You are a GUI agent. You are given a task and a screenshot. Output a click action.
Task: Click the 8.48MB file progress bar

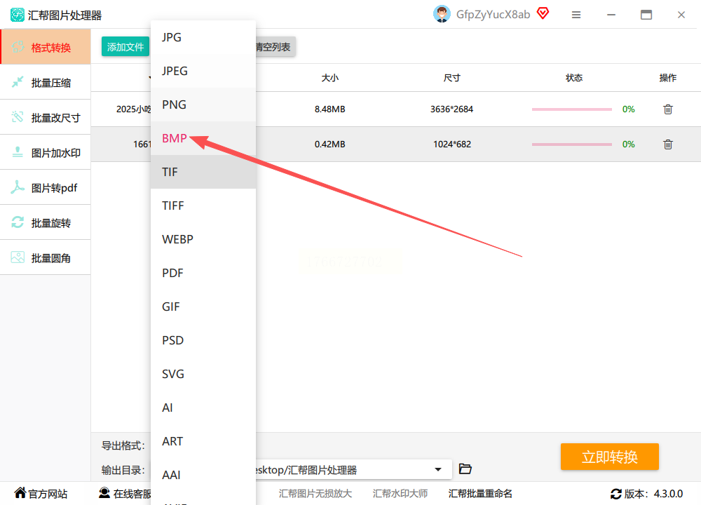click(572, 109)
